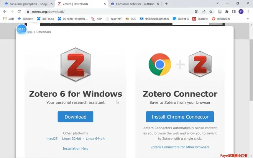Open case分析 bookmark
The image size is (253, 158).
click(x=113, y=19)
